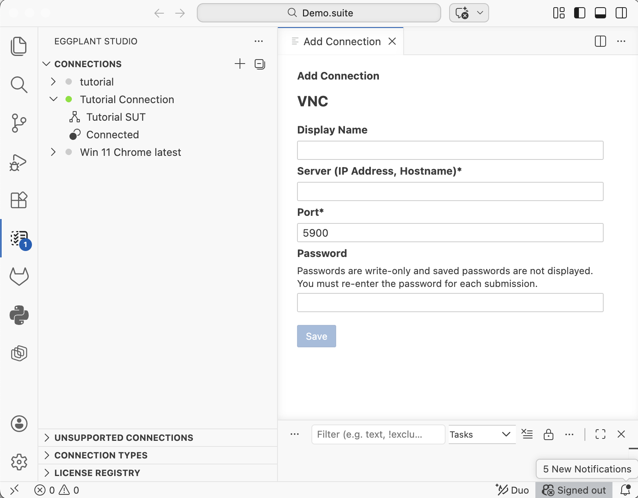
Task: Click the plus icon to add connection
Action: pos(240,64)
